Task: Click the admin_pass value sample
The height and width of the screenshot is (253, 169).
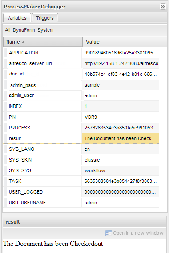Action: click(x=92, y=85)
